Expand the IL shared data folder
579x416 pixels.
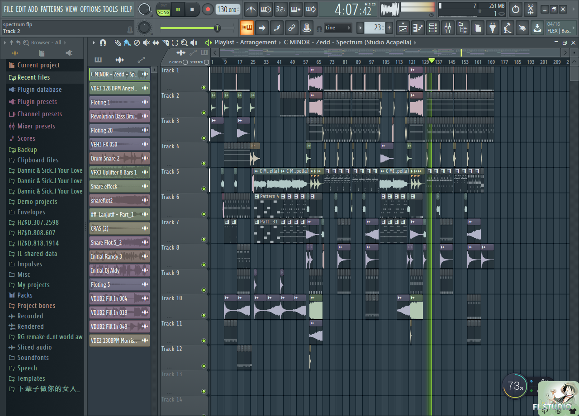(37, 254)
